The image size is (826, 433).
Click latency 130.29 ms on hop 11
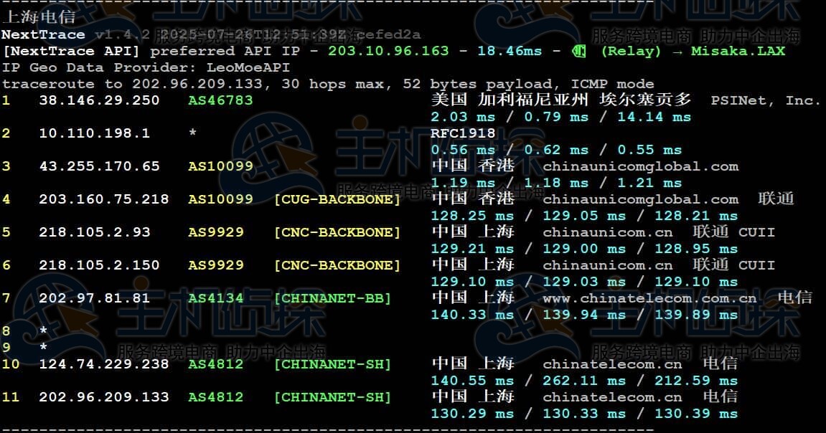(x=472, y=414)
